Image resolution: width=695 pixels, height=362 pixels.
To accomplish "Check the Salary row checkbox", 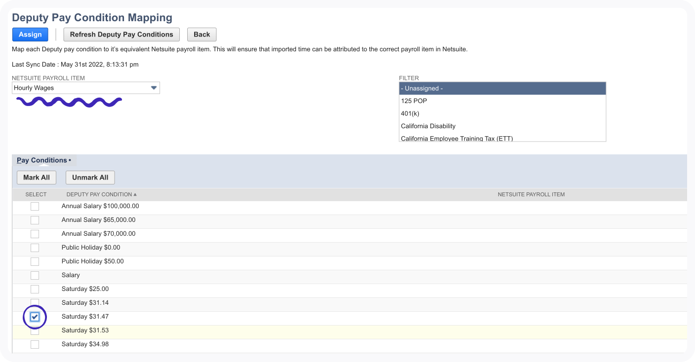I will (35, 275).
